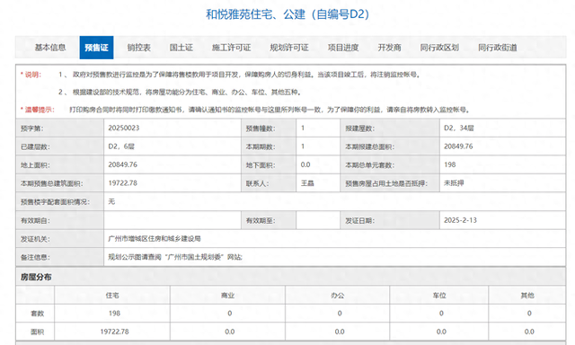Select the 住宅 column header

pos(112,296)
